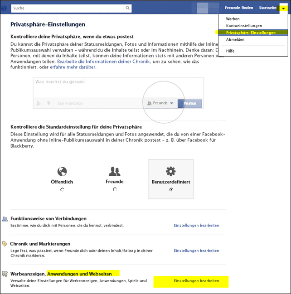Click the Chronik und Markierungen tag icon
Image resolution: width=291 pixels, height=294 pixels.
click(x=5, y=244)
